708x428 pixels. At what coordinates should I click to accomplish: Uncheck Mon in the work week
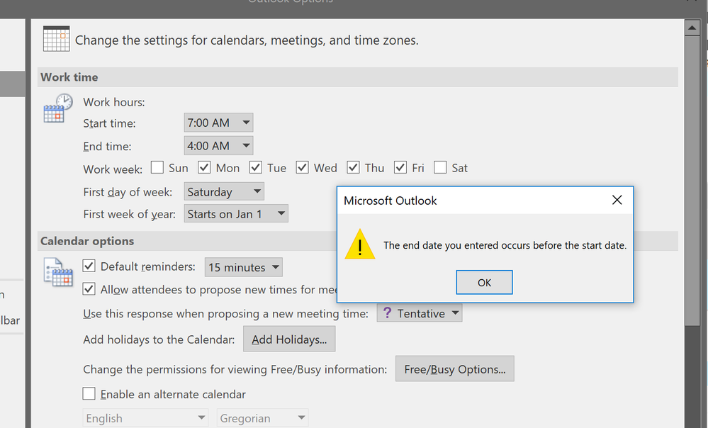(203, 167)
